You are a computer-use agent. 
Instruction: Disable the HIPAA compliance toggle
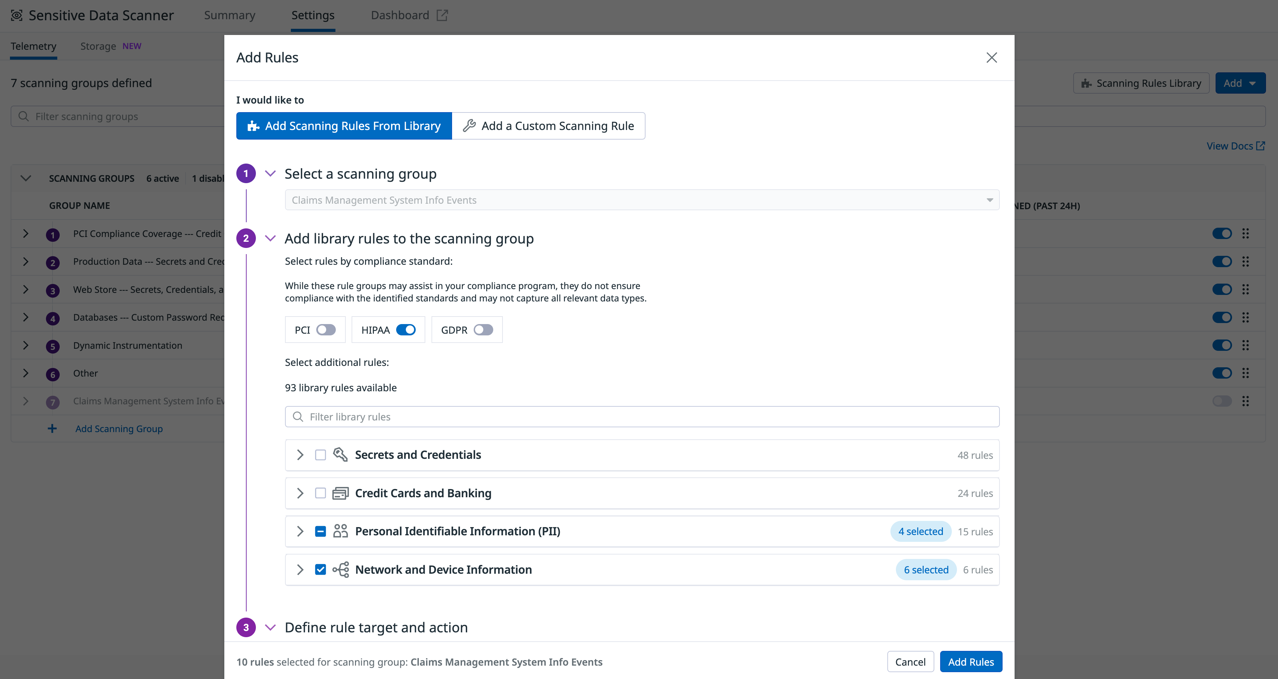coord(406,329)
